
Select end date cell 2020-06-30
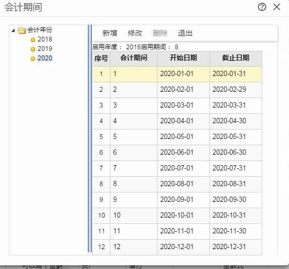[236, 153]
